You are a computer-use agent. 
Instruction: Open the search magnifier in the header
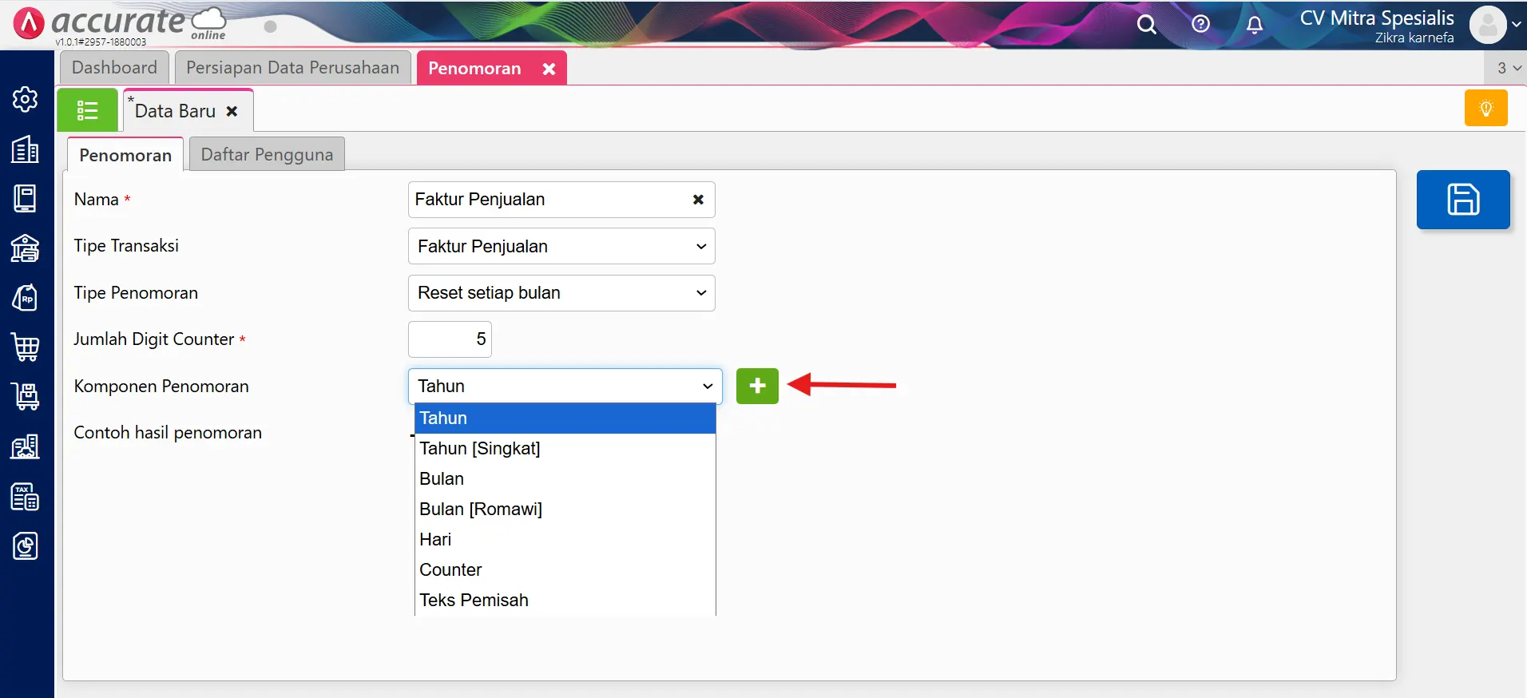pyautogui.click(x=1147, y=25)
